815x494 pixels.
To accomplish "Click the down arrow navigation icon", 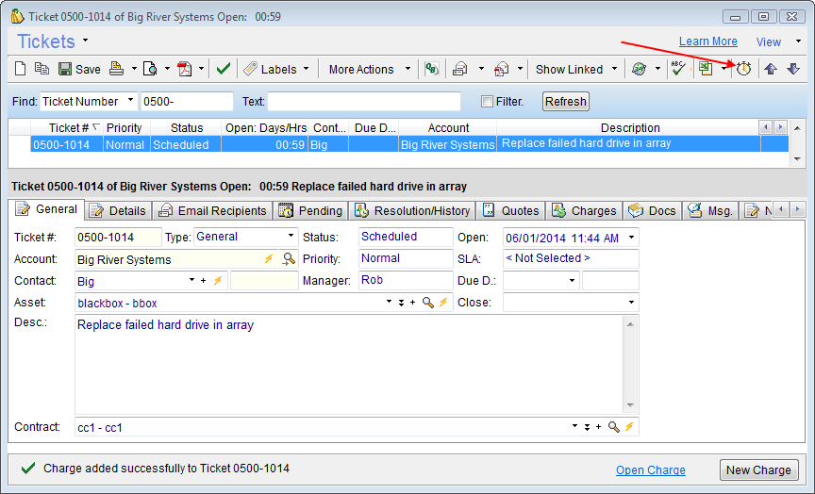I will click(792, 69).
